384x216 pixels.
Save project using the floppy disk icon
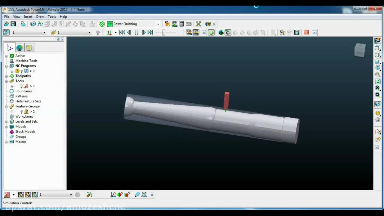click(x=13, y=24)
